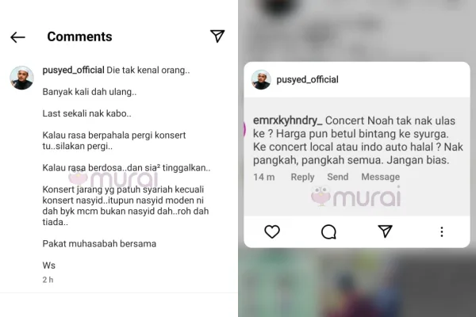Select the 'Concert Noah tak nak ulas' comment text
The image size is (476, 317).
coord(390,120)
